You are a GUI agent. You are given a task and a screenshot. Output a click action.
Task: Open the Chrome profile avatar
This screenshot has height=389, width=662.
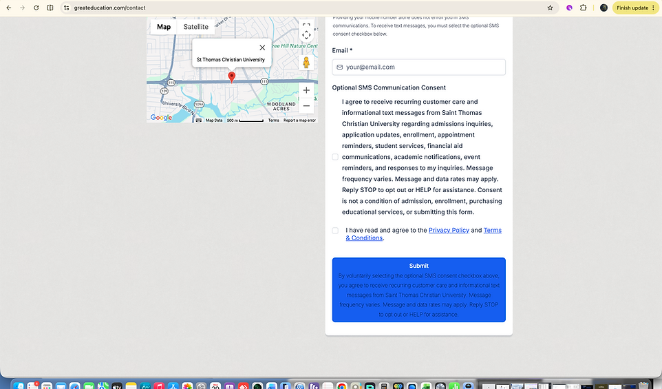tap(604, 8)
